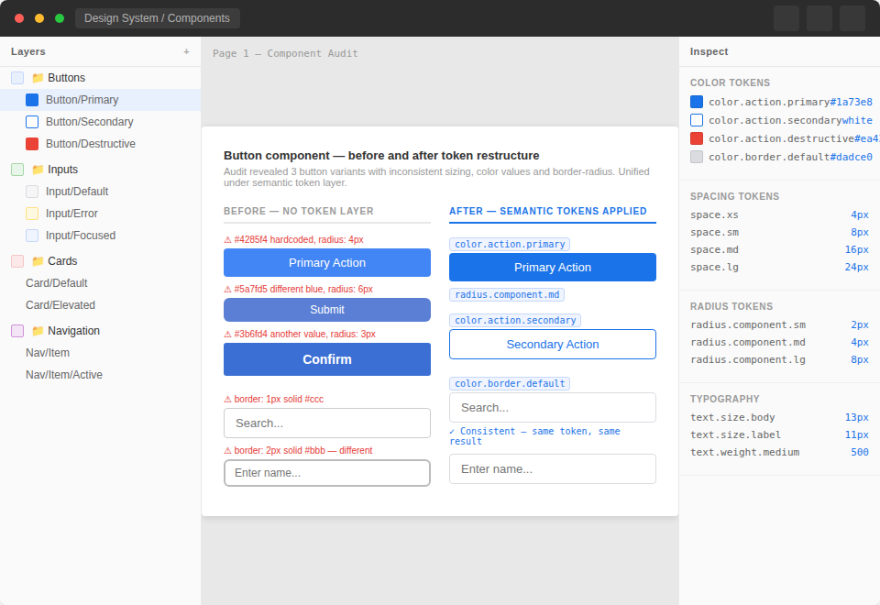The height and width of the screenshot is (605, 880).
Task: Click the Cards folder icon
Action: click(38, 261)
